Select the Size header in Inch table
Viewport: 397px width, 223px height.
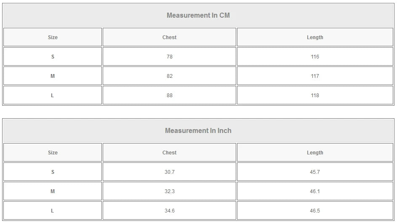53,153
